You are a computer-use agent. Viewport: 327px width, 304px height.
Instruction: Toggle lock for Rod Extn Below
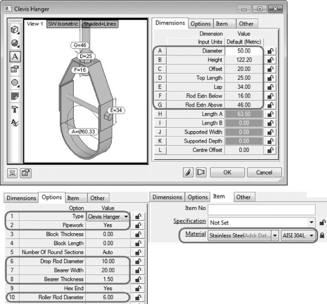coord(270,96)
